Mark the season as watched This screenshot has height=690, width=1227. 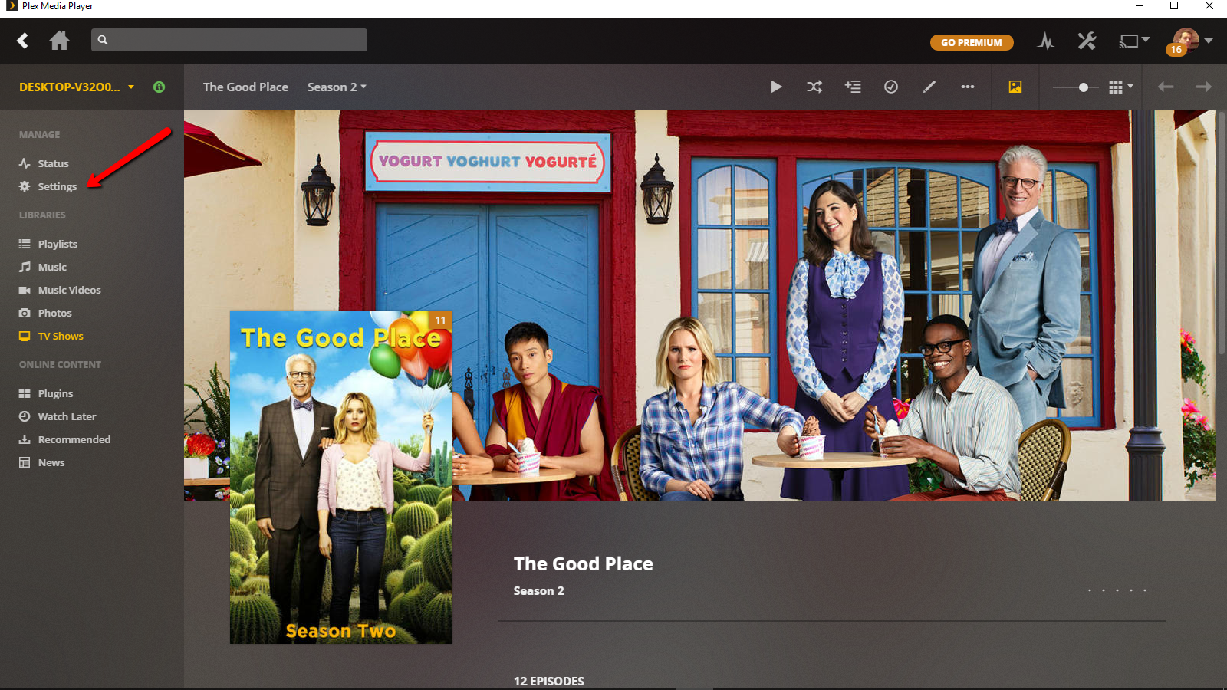click(891, 87)
